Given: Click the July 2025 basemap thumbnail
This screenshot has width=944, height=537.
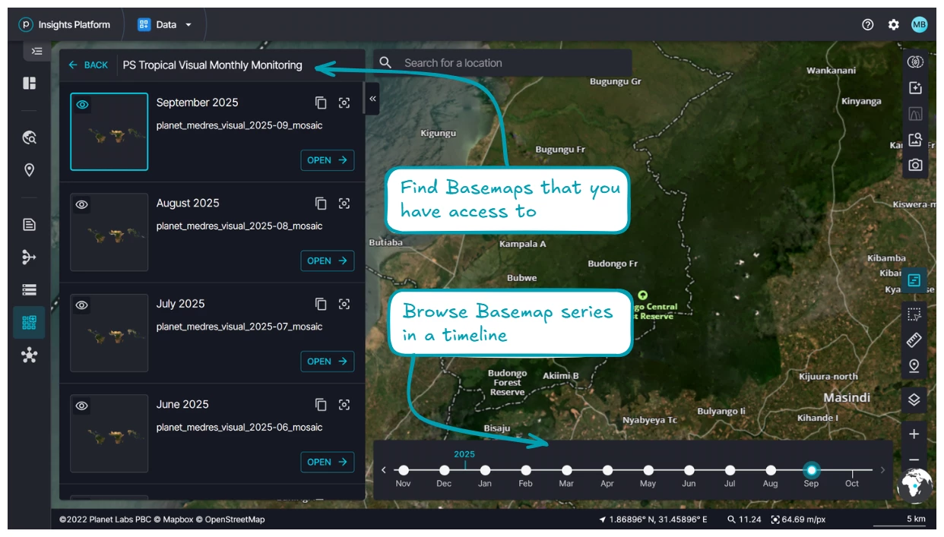Looking at the screenshot, I should pos(109,333).
